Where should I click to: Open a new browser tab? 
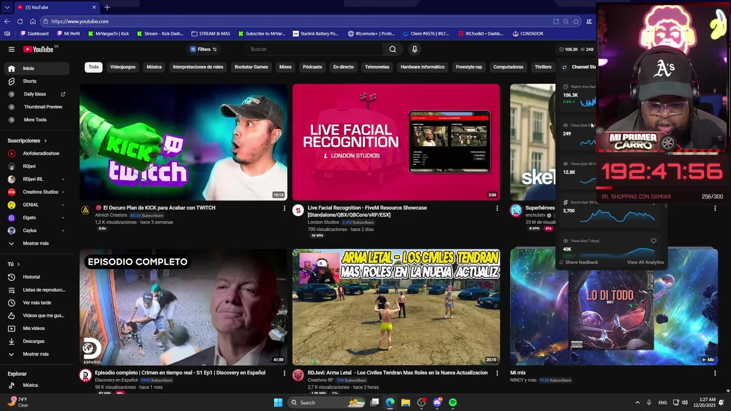(107, 7)
